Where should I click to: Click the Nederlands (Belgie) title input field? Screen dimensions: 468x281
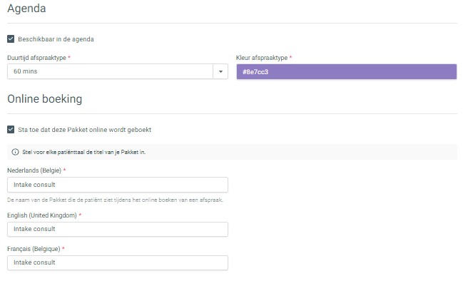click(118, 185)
